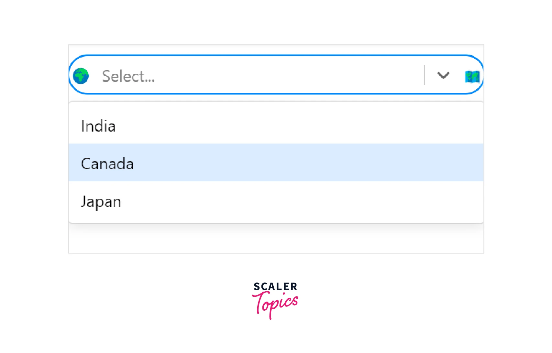Click the SCALER wordmark above Topics

(x=275, y=286)
